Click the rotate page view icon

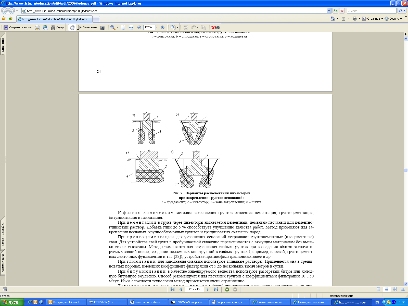pyautogui.click(x=173, y=27)
